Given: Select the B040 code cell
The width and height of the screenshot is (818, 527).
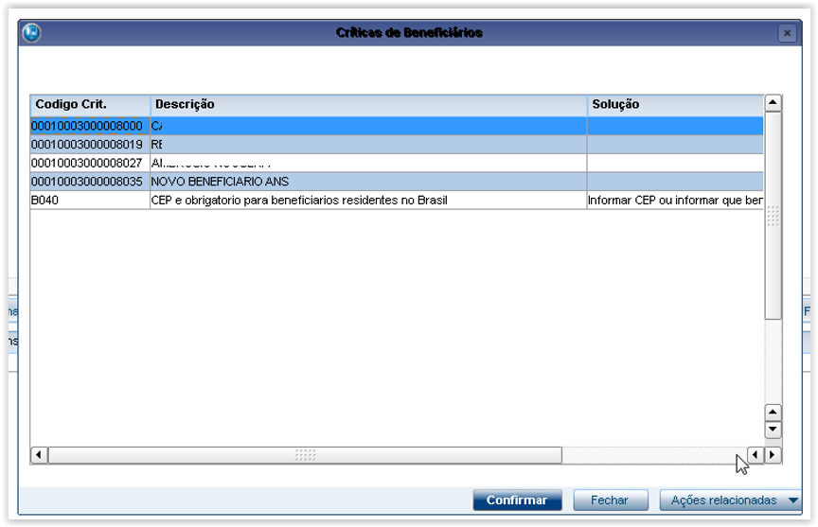Looking at the screenshot, I should (90, 201).
